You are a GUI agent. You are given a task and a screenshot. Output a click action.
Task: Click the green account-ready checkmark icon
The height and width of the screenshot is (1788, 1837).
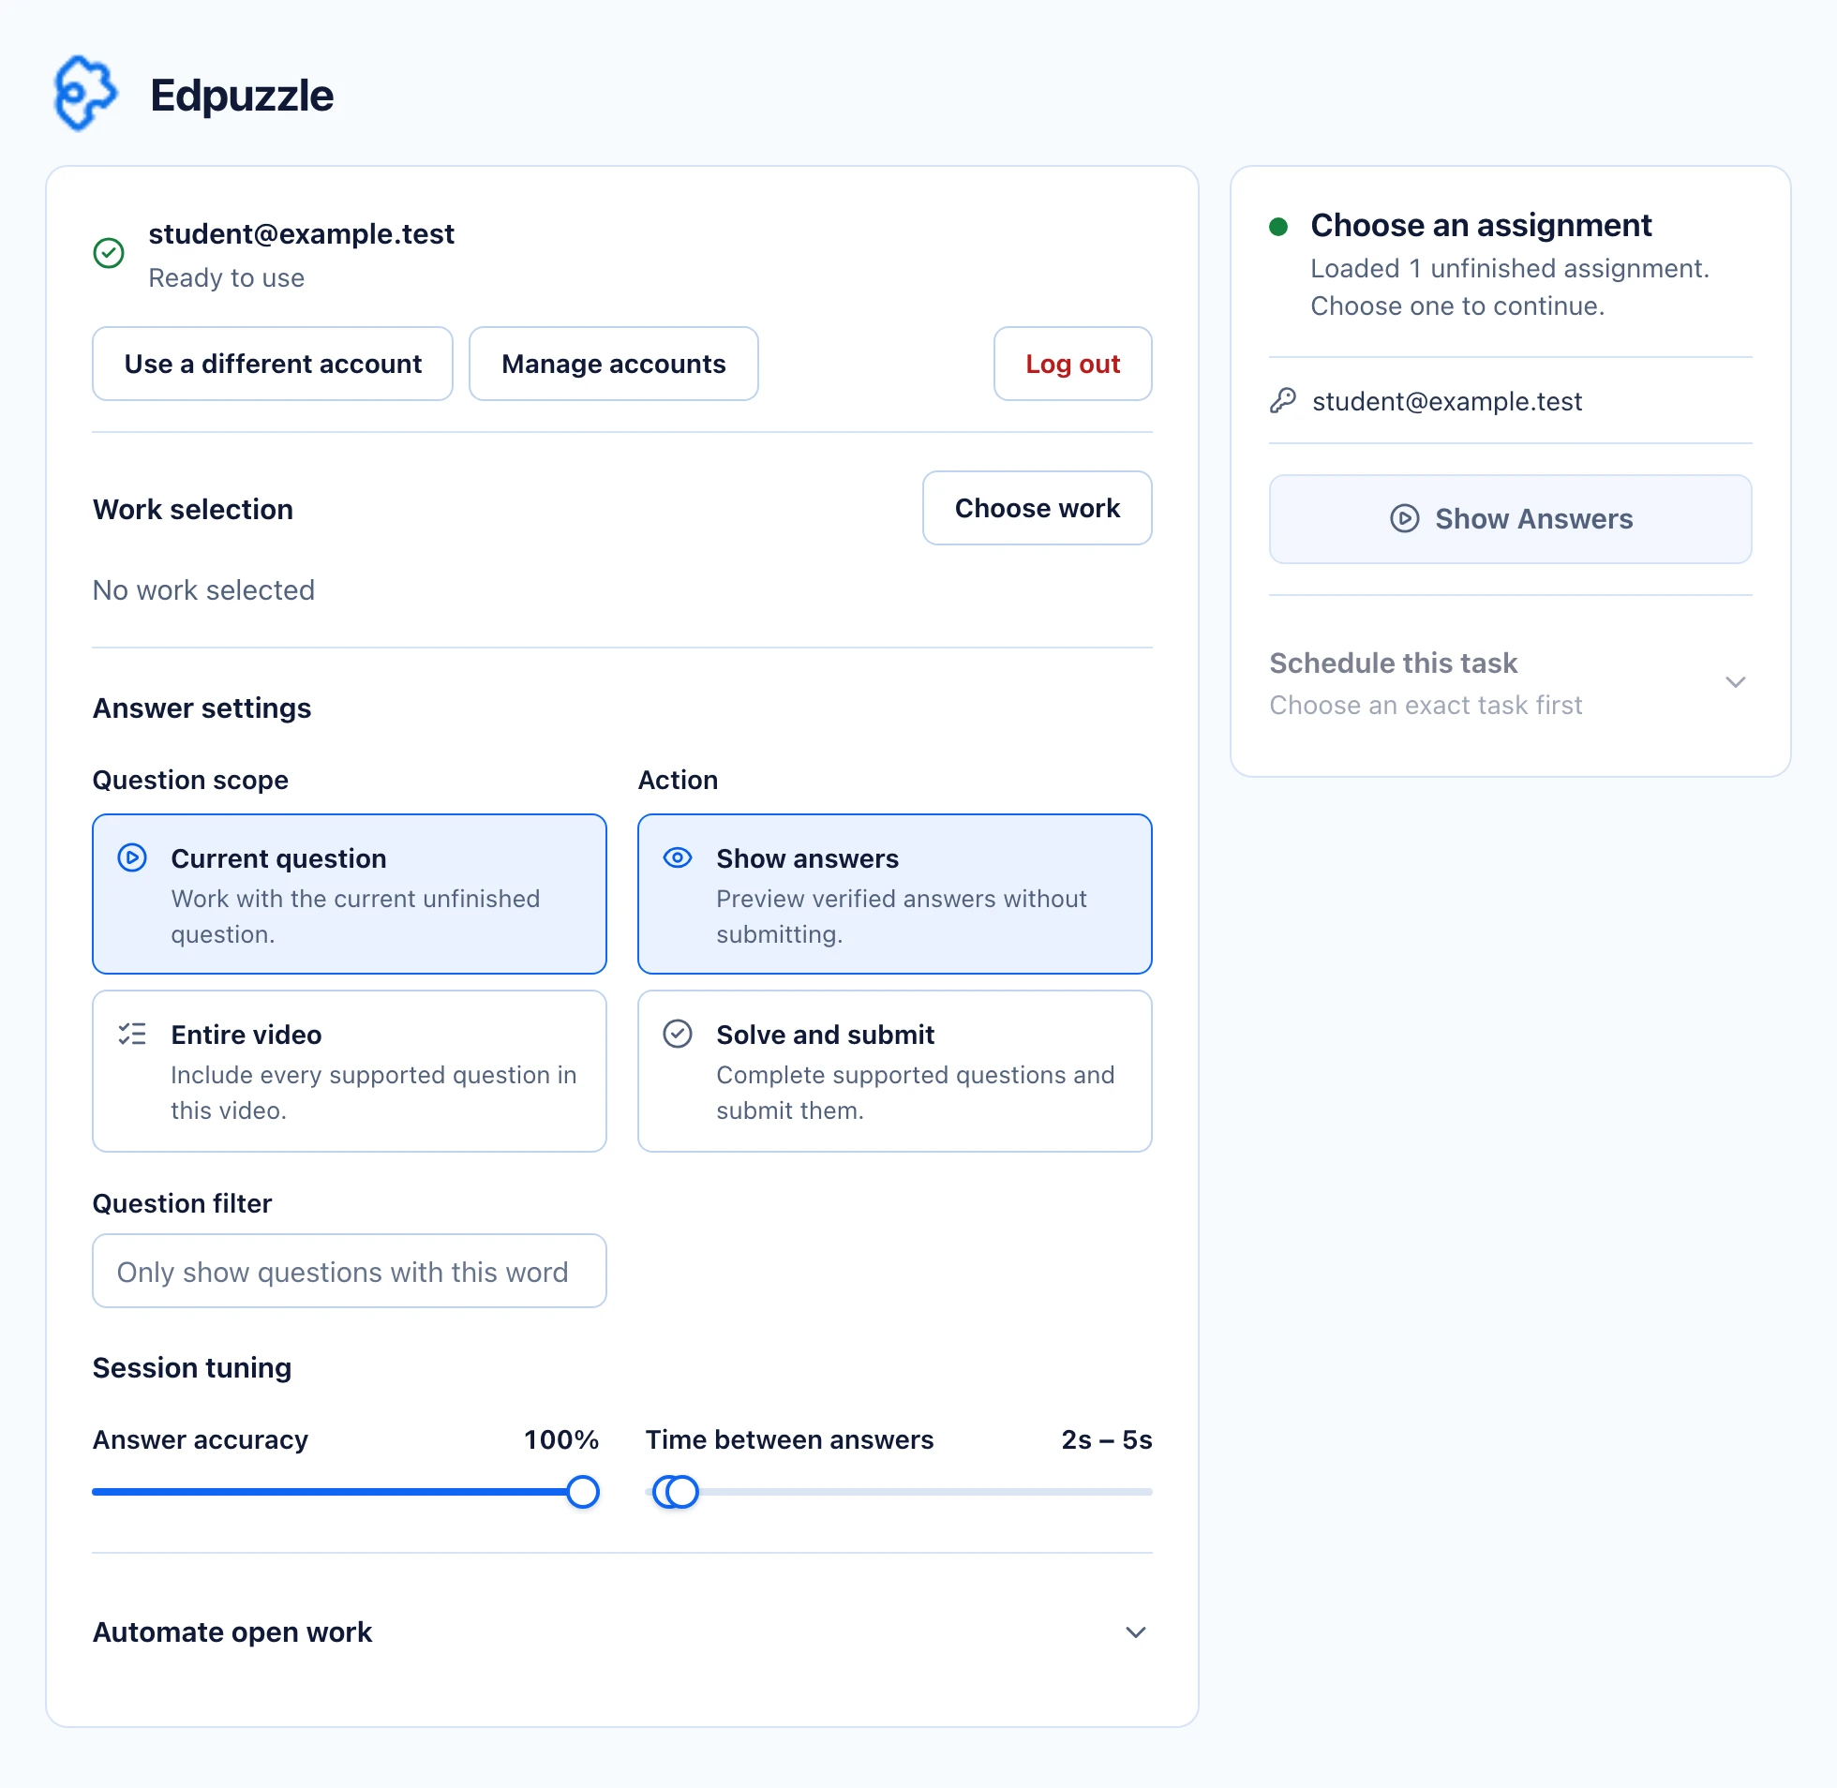[109, 253]
